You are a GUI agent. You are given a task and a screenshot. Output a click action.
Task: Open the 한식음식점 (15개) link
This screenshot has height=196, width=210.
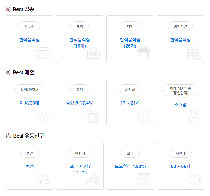tap(80, 42)
